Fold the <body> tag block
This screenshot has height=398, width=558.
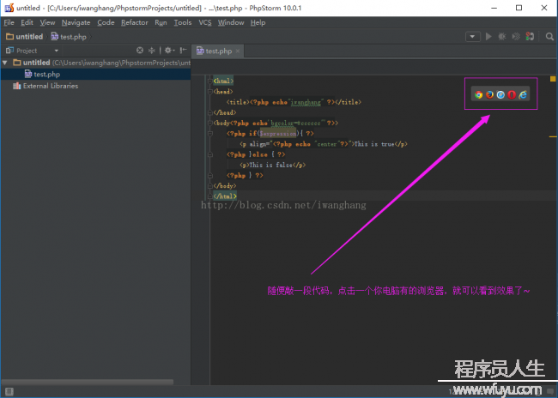[x=210, y=123]
